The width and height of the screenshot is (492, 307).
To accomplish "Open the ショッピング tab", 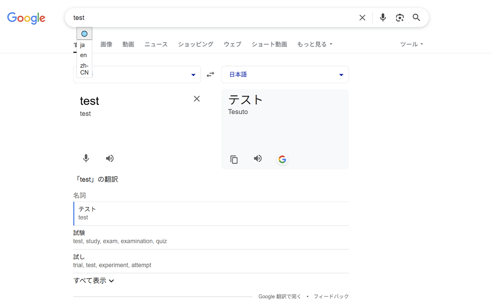I will click(196, 44).
